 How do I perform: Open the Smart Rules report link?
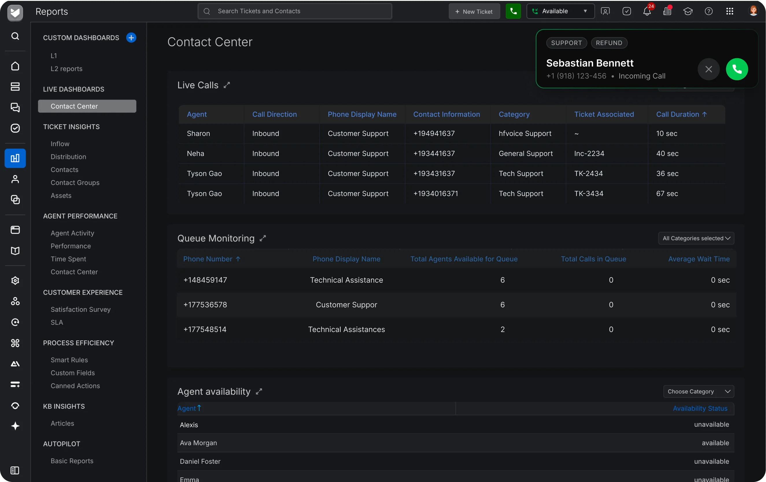click(x=69, y=360)
